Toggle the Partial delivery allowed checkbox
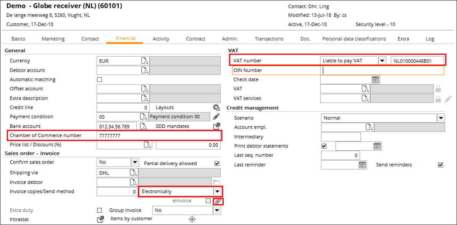This screenshot has width=457, height=225. coord(216,163)
